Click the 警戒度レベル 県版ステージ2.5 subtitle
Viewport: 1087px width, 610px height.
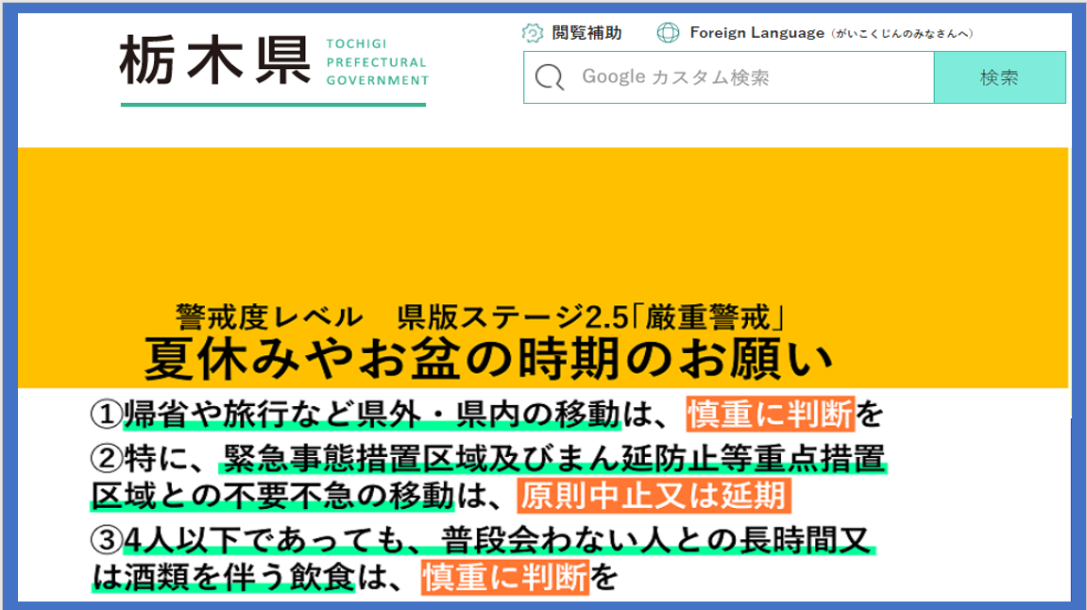click(482, 314)
